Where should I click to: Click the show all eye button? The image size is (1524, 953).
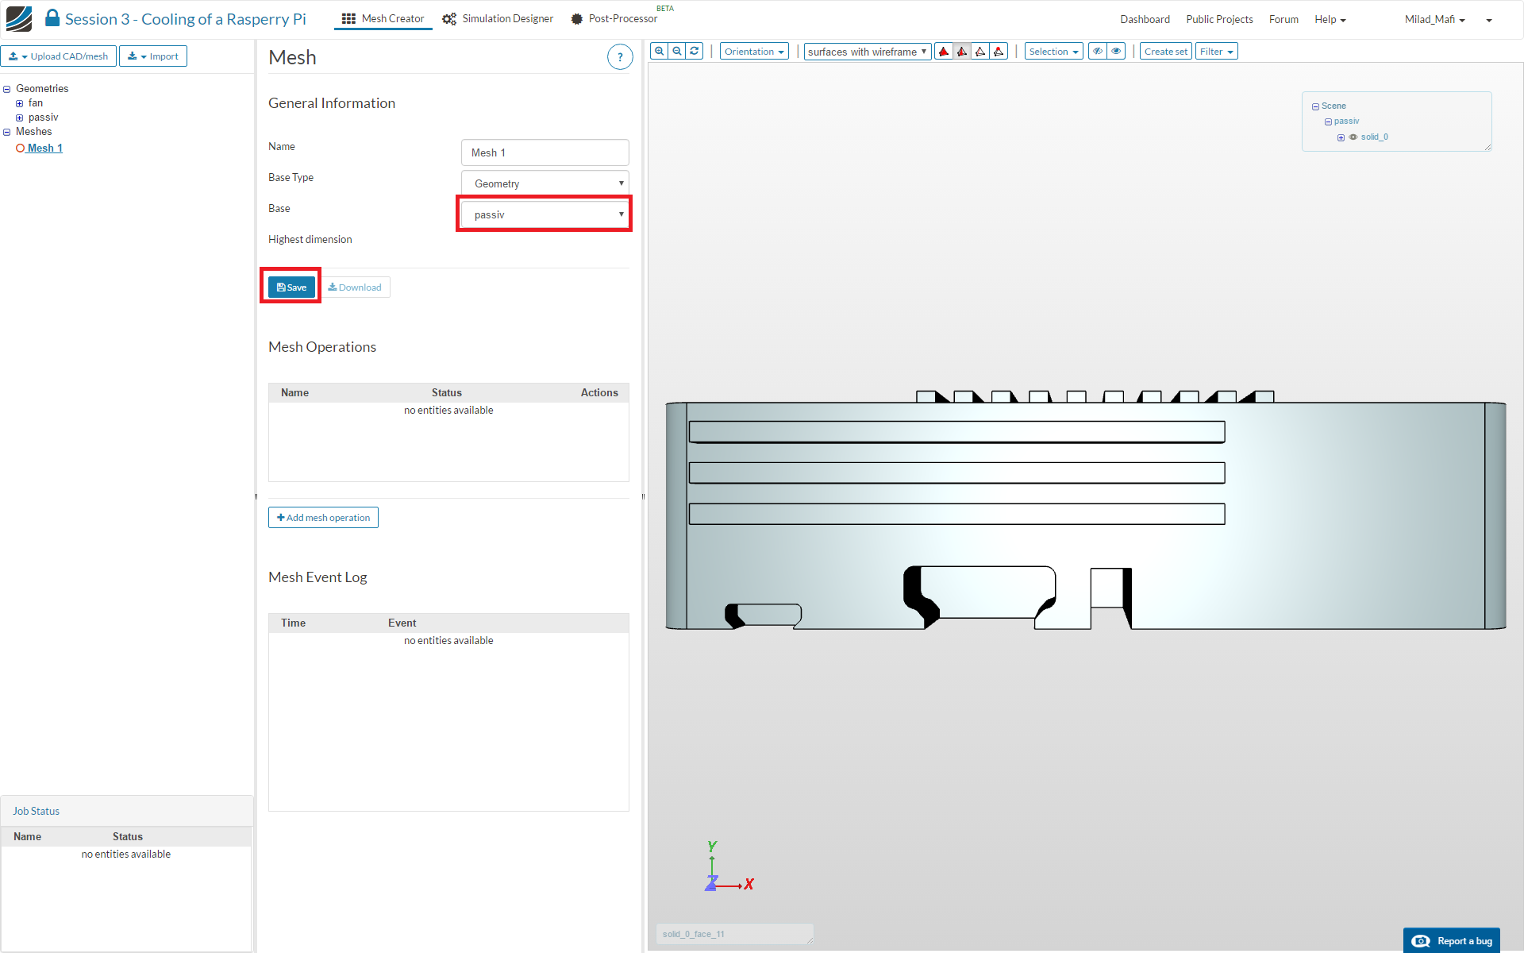tap(1117, 52)
